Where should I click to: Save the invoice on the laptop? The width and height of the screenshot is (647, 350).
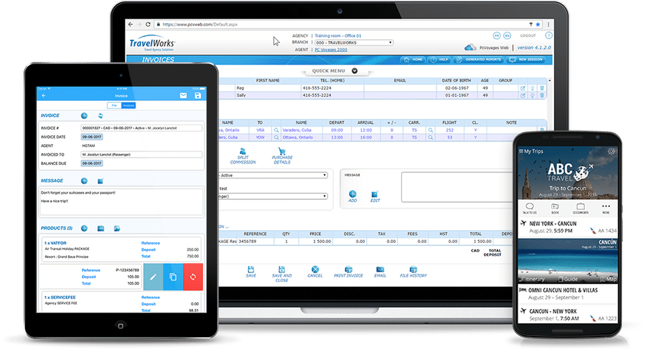click(251, 272)
